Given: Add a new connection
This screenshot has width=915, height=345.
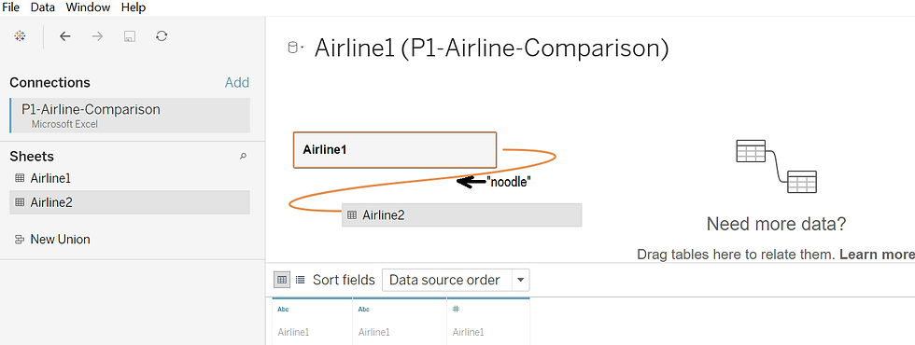Looking at the screenshot, I should coord(237,83).
